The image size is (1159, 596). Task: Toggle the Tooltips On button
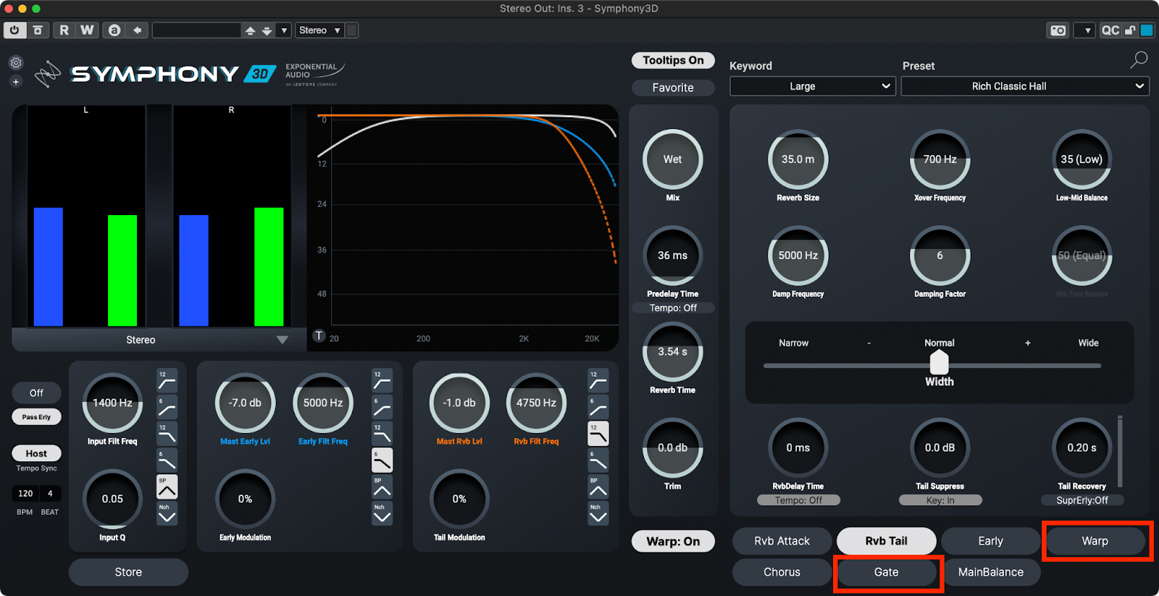click(x=673, y=60)
